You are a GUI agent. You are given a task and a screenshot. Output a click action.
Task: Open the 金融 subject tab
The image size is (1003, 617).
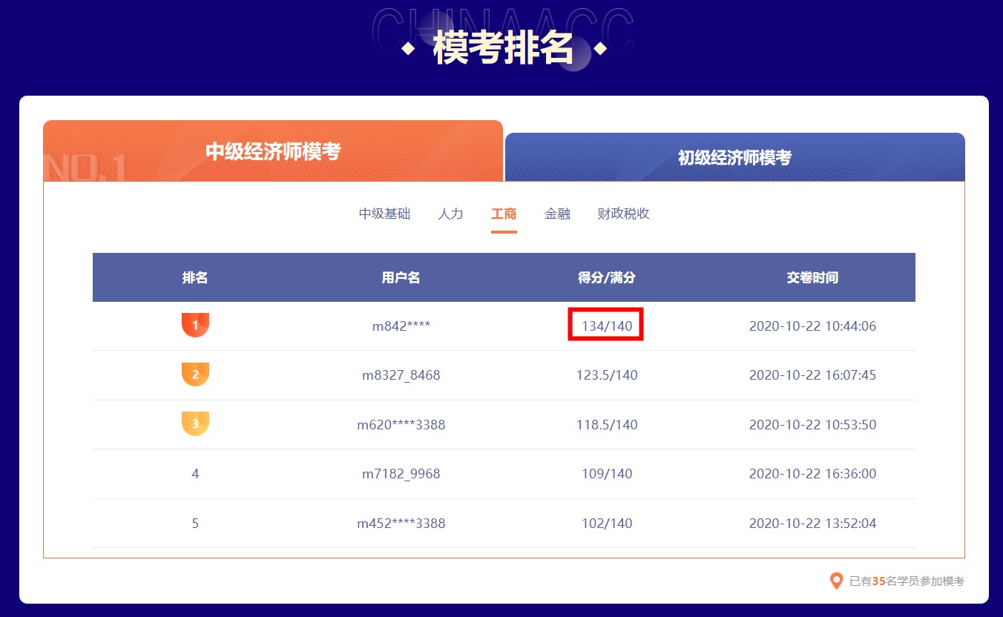click(x=557, y=214)
